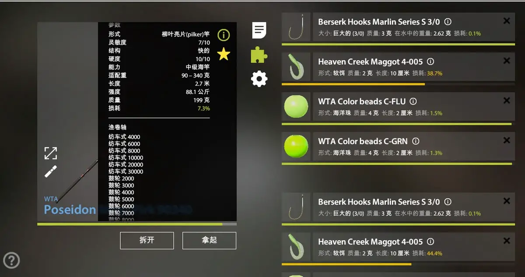Click the rod wear value 7.3%

(x=203, y=108)
